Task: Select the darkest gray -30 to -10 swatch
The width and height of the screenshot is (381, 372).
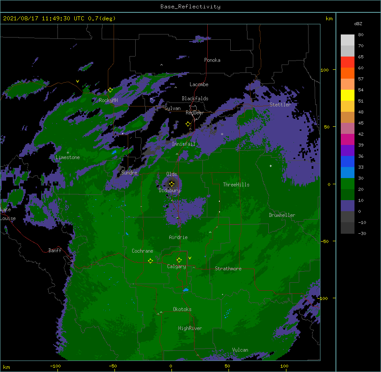Action: click(x=347, y=228)
